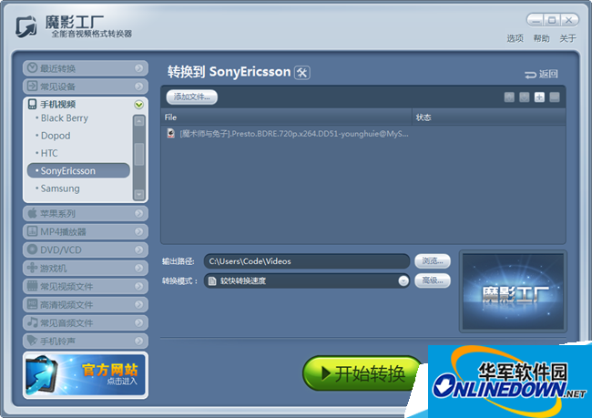The height and width of the screenshot is (418, 592).
Task: Open the 转换模式 conversion mode dropdown
Action: 403,280
